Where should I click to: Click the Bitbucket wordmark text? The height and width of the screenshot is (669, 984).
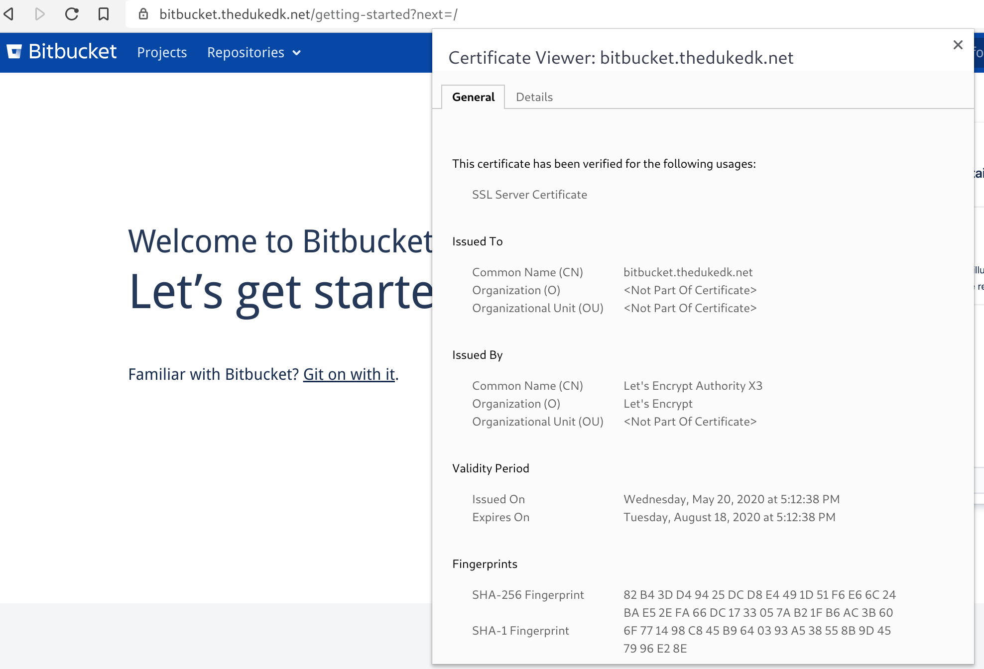click(73, 51)
